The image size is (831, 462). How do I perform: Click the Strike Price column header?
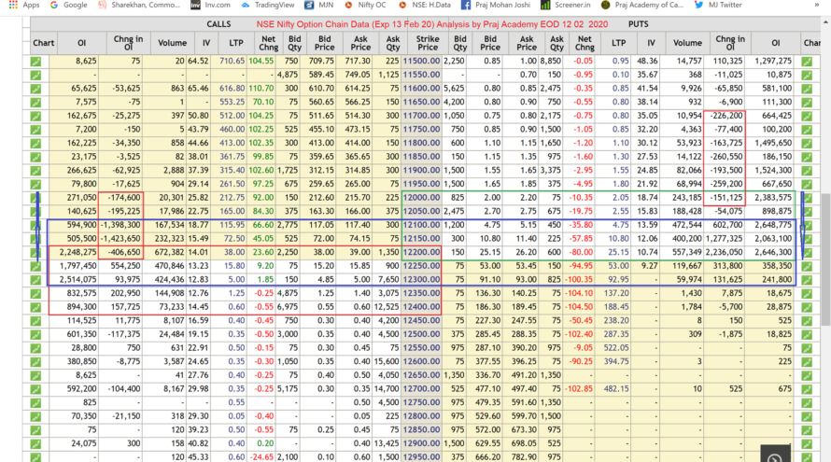427,43
